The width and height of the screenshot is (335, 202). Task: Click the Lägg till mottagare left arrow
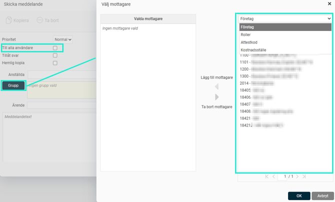[x=216, y=87]
